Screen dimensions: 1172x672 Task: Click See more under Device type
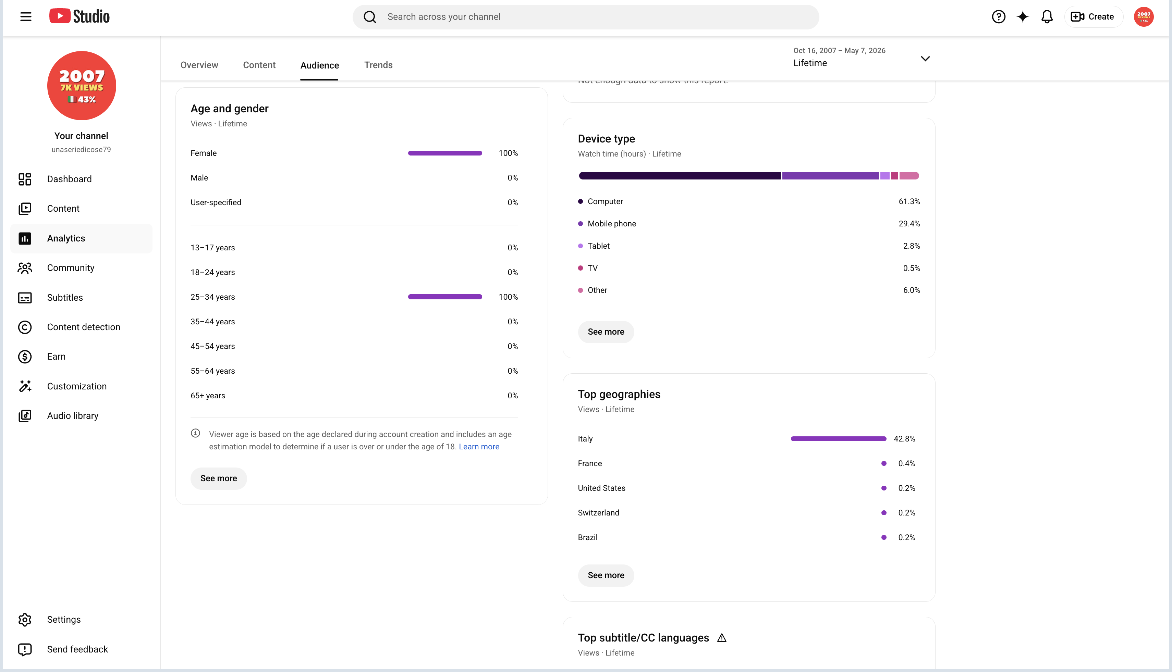pos(606,332)
